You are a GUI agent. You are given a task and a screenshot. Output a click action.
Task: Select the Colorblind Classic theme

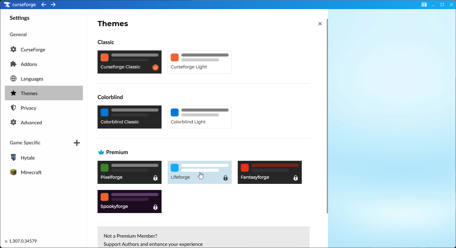coord(130,117)
